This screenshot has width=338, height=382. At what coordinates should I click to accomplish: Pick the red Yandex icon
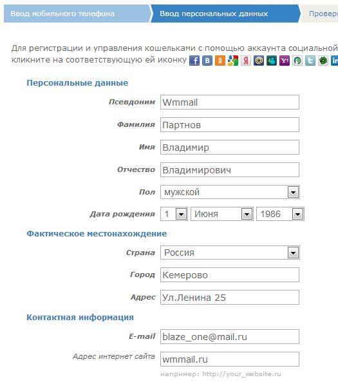point(246,61)
